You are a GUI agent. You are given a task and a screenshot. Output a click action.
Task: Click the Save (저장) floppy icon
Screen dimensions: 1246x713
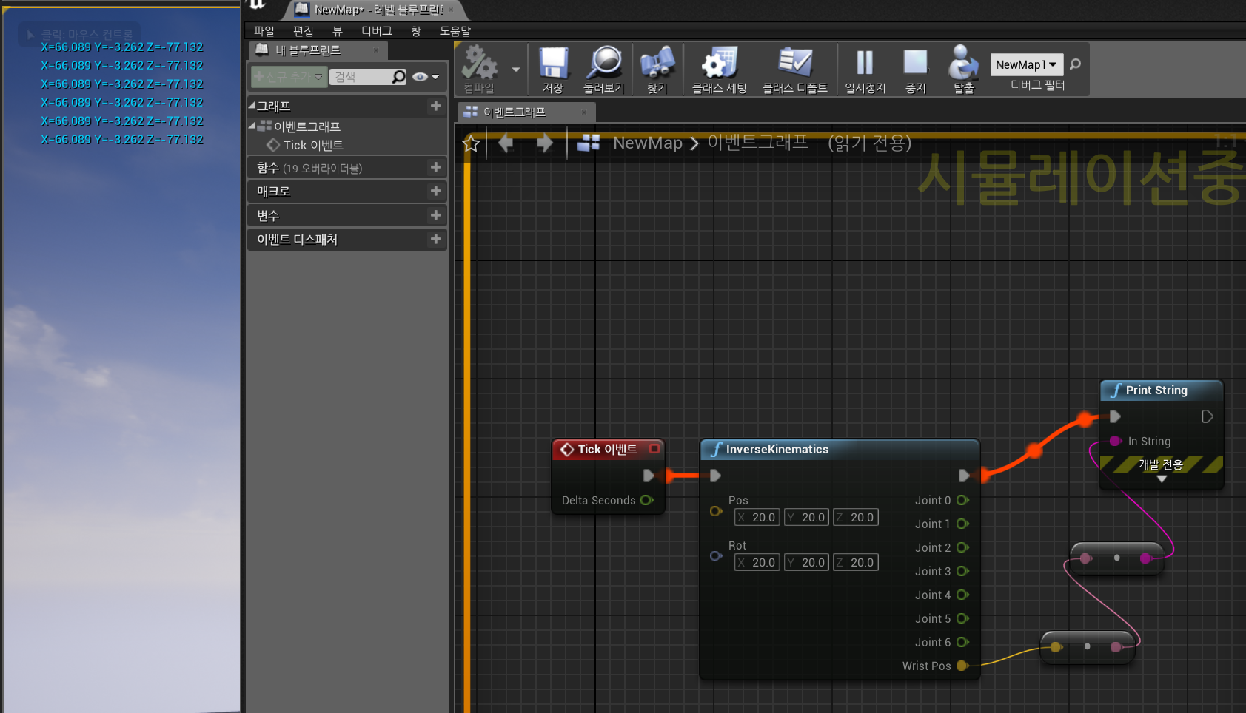(553, 63)
